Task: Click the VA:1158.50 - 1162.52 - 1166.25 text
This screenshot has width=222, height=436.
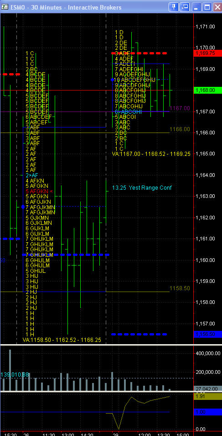Action: pos(62,340)
